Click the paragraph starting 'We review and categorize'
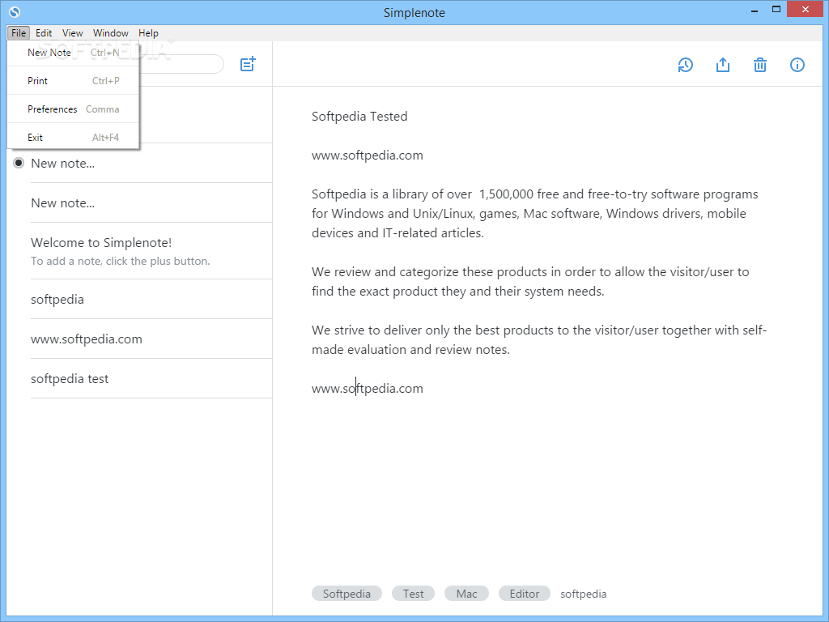The width and height of the screenshot is (829, 622). [x=530, y=281]
